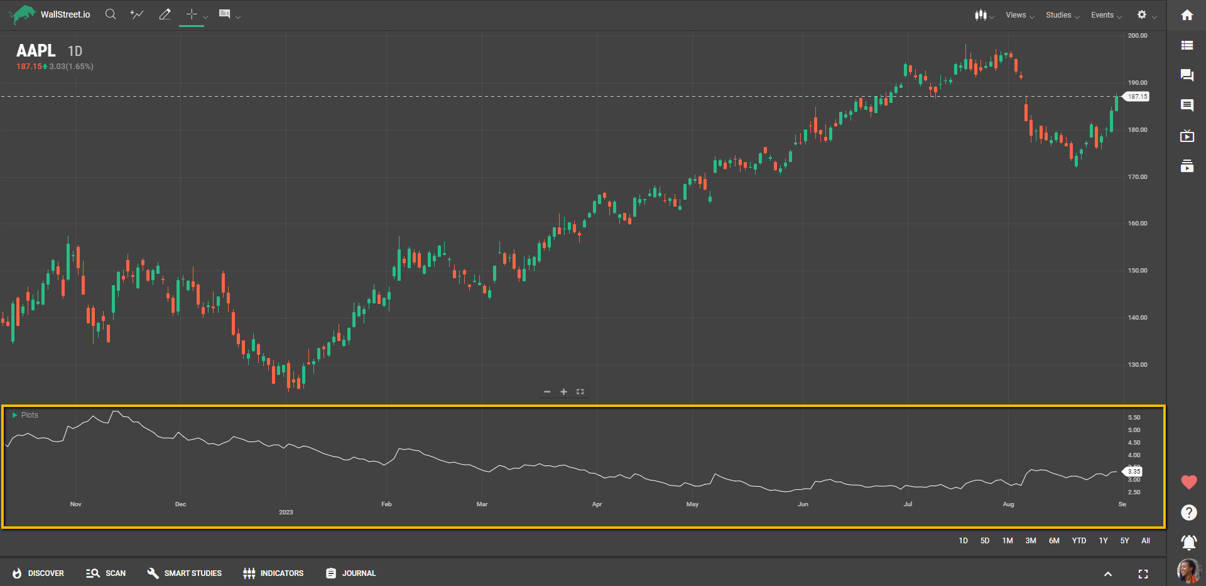Select the crosshair cursor tool
The height and width of the screenshot is (586, 1206).
192,14
